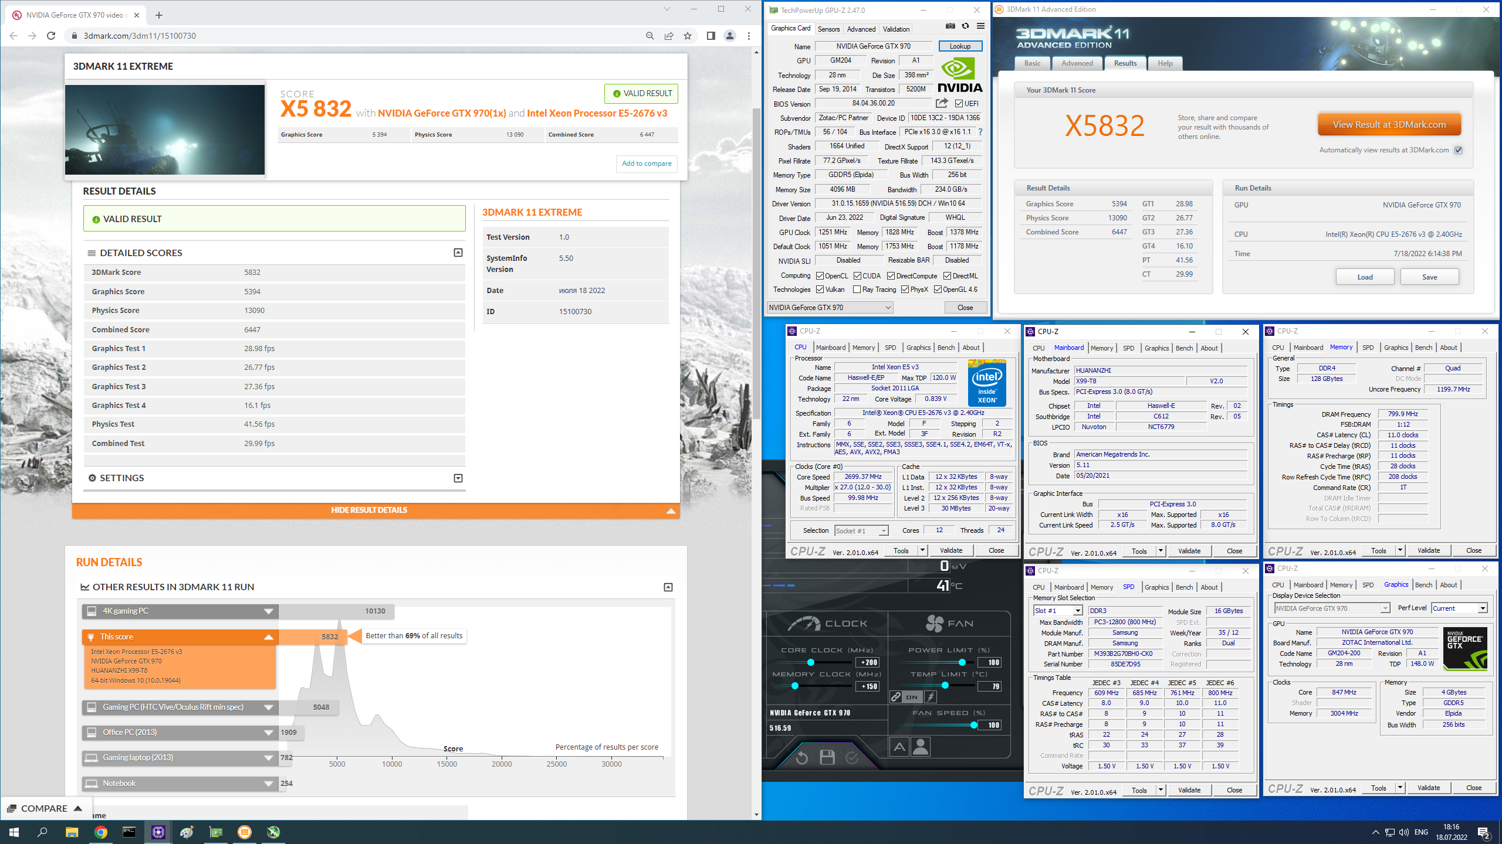The image size is (1502, 844).
Task: Open the volume icon in the system tray
Action: tap(1404, 832)
